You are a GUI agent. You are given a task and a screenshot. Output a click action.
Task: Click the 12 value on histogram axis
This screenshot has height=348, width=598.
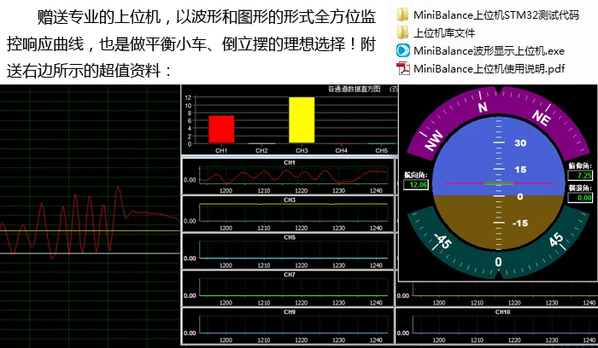(188, 97)
